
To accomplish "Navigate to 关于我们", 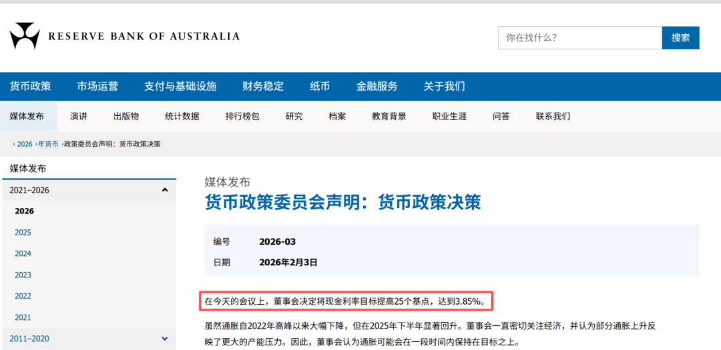I will pyautogui.click(x=444, y=87).
